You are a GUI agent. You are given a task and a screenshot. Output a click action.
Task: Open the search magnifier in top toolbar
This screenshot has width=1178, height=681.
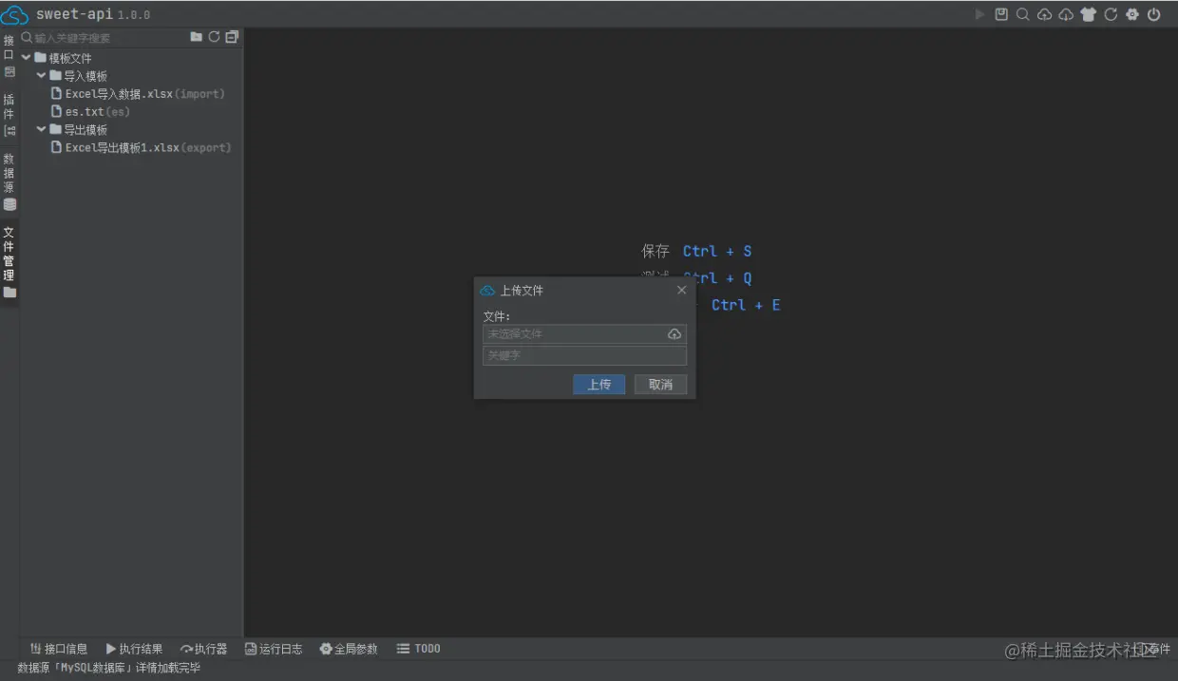pyautogui.click(x=1023, y=14)
